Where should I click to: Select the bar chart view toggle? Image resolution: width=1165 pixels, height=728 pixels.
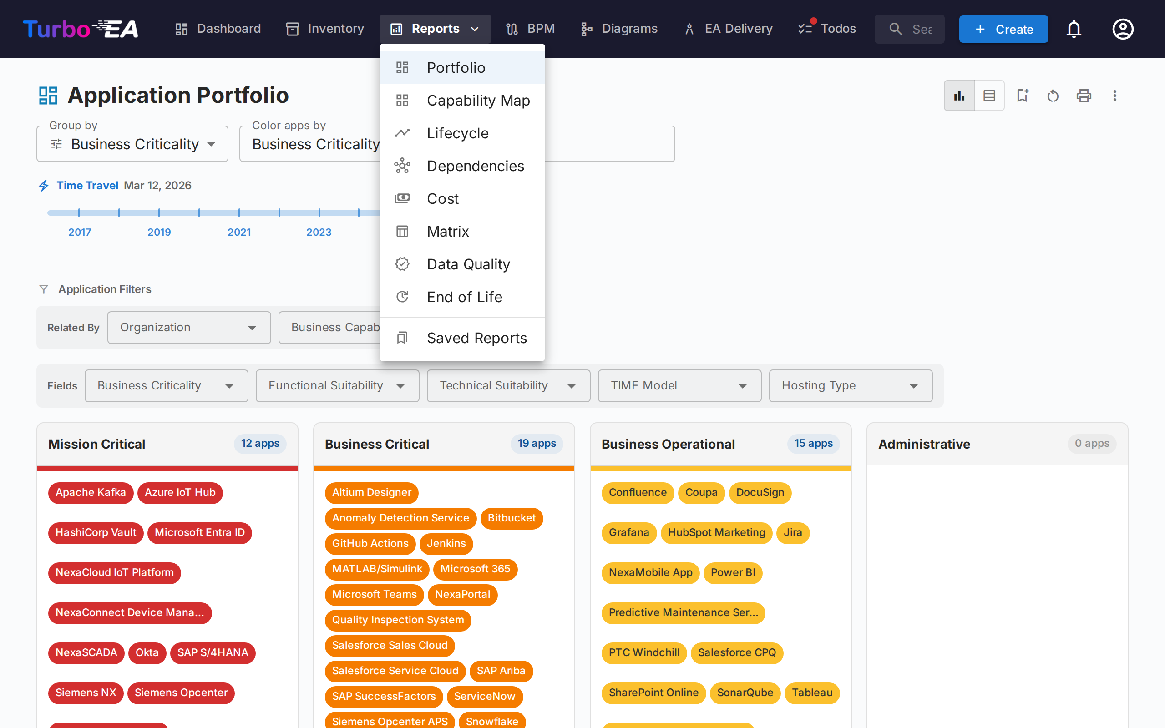coord(959,96)
